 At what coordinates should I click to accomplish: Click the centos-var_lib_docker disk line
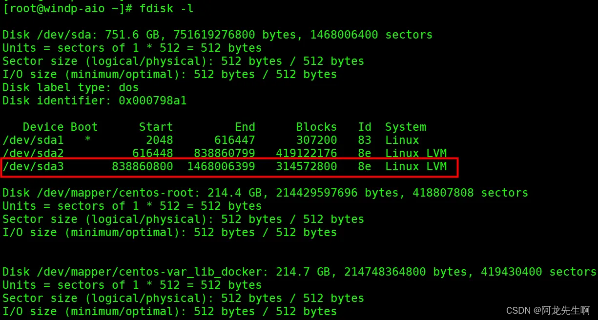point(299,272)
